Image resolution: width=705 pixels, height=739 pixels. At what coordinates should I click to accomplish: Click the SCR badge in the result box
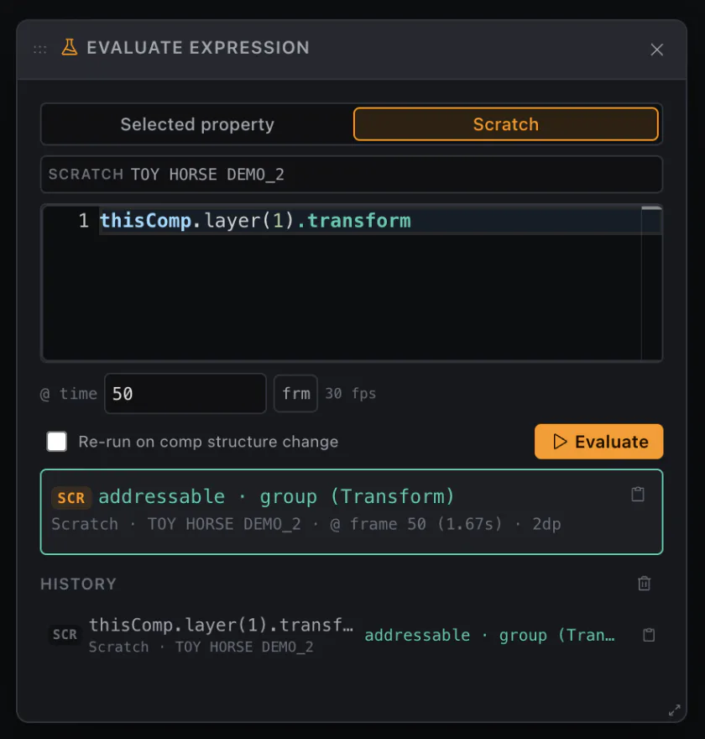(71, 498)
